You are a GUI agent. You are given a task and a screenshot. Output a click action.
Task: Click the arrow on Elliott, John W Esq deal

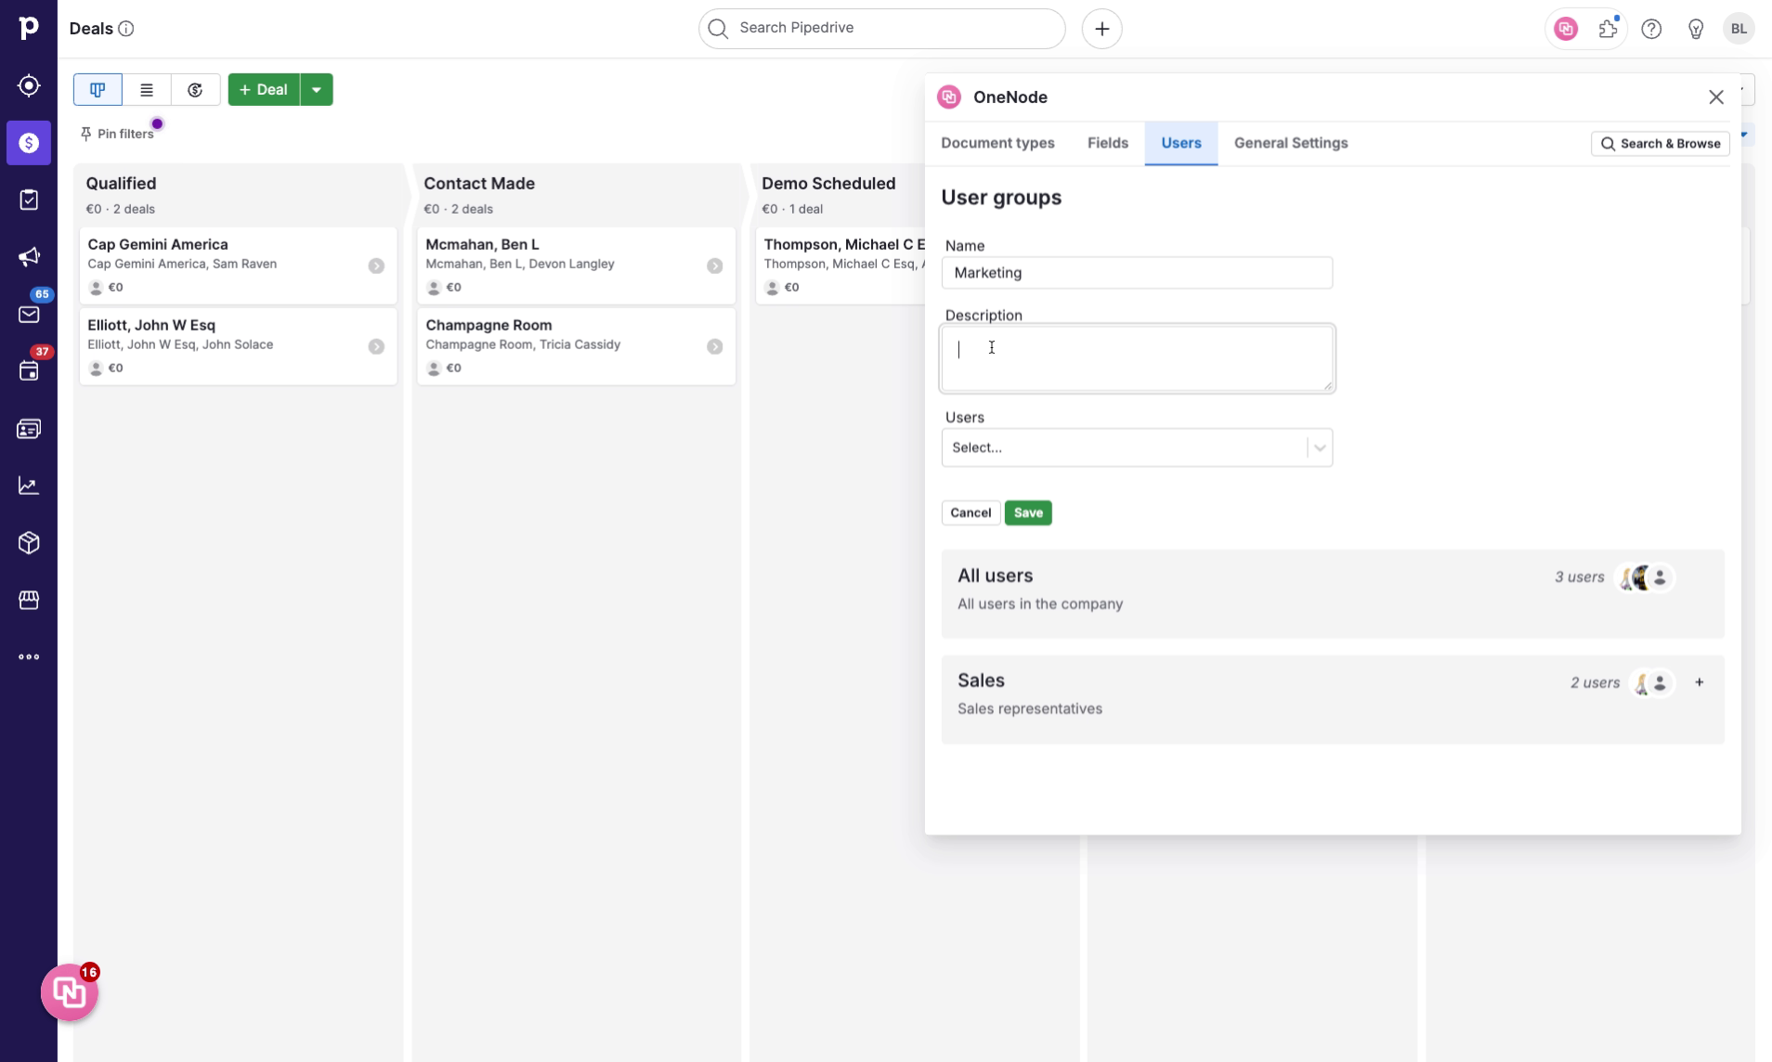click(376, 347)
